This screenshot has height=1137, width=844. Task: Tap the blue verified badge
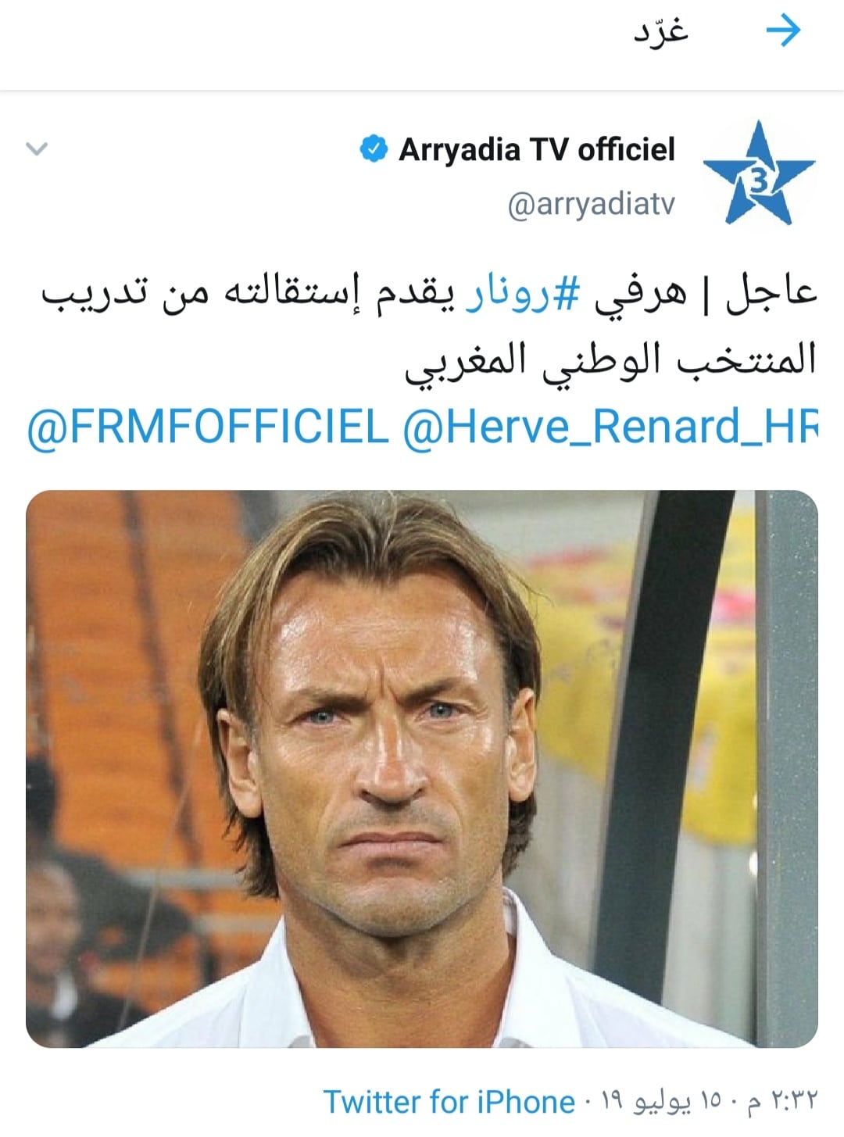point(374,148)
